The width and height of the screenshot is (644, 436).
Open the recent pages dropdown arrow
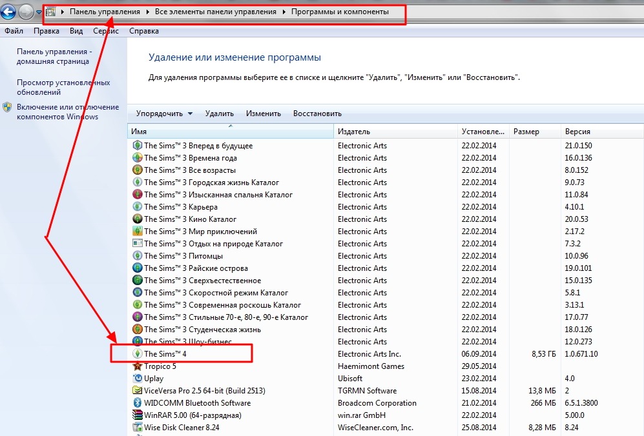pyautogui.click(x=39, y=12)
